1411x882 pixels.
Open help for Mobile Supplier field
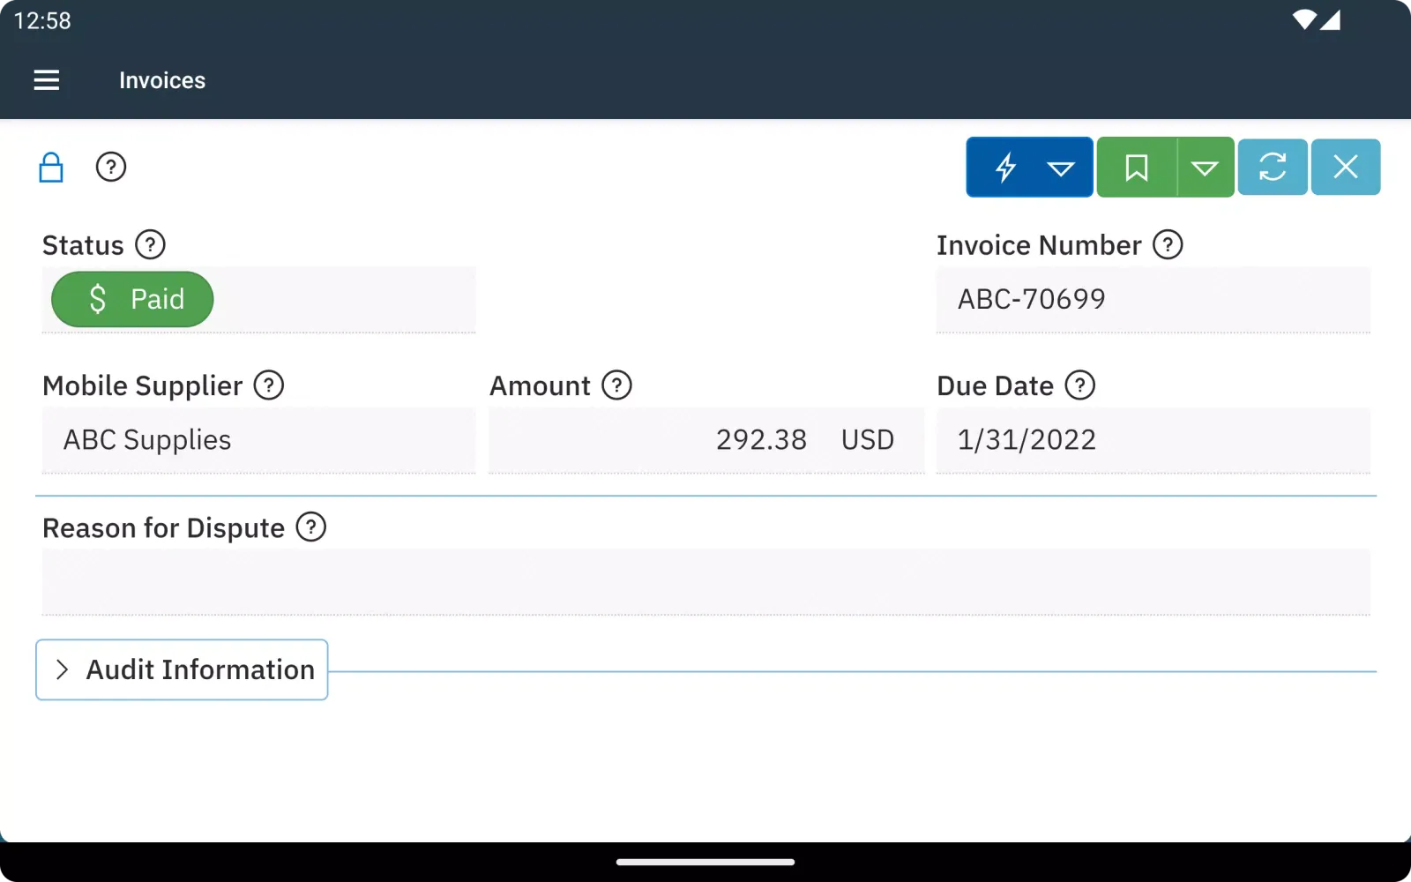click(x=269, y=385)
